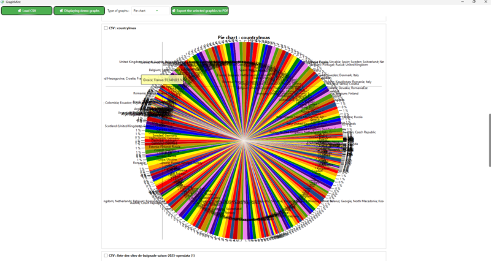Image resolution: width=491 pixels, height=261 pixels.
Task: Click the pie chart center point
Action: (244, 141)
